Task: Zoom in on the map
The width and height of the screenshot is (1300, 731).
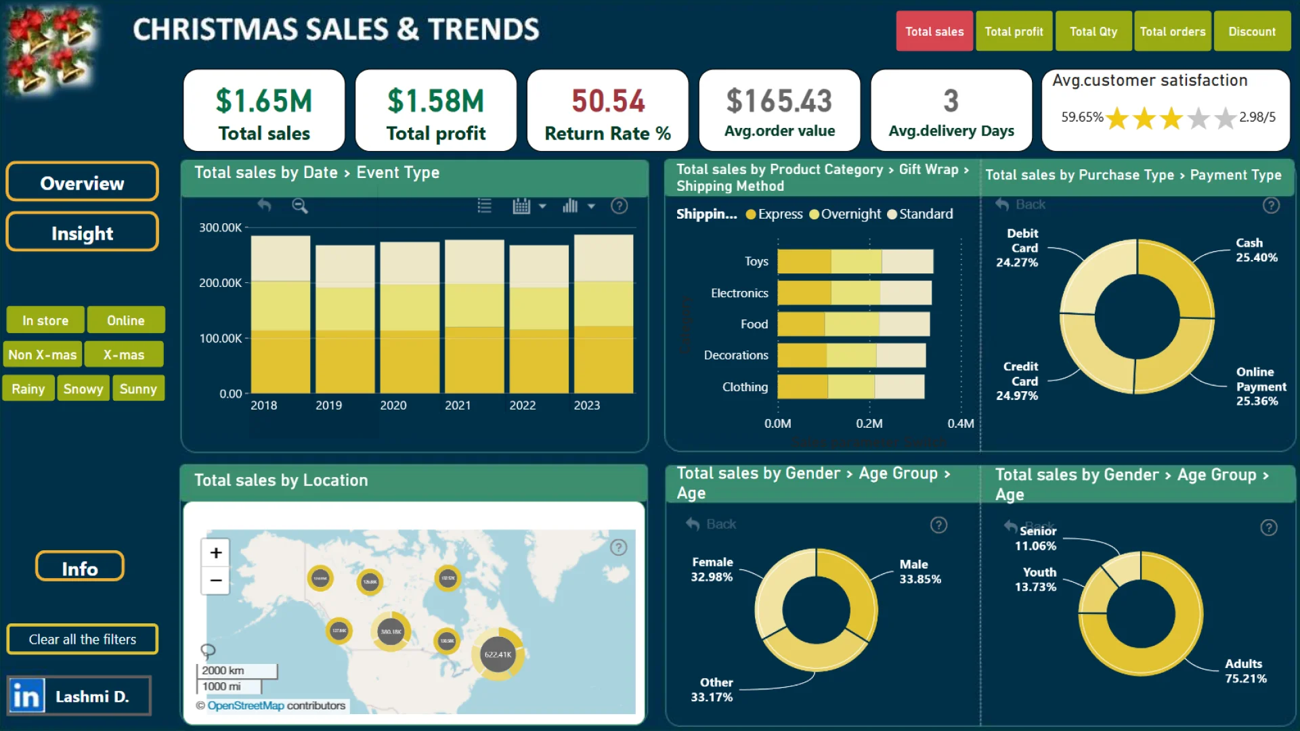Action: tap(216, 553)
